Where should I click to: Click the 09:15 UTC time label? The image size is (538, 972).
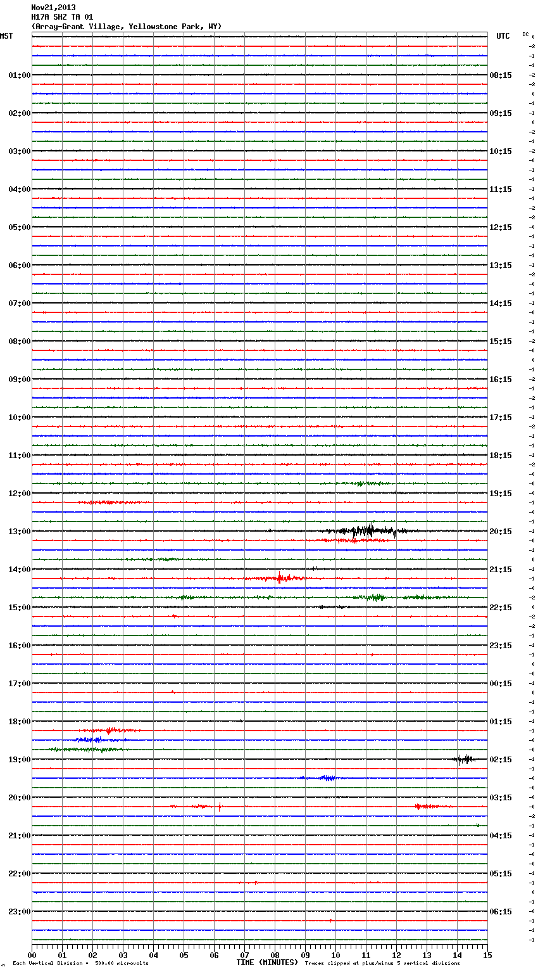click(501, 113)
